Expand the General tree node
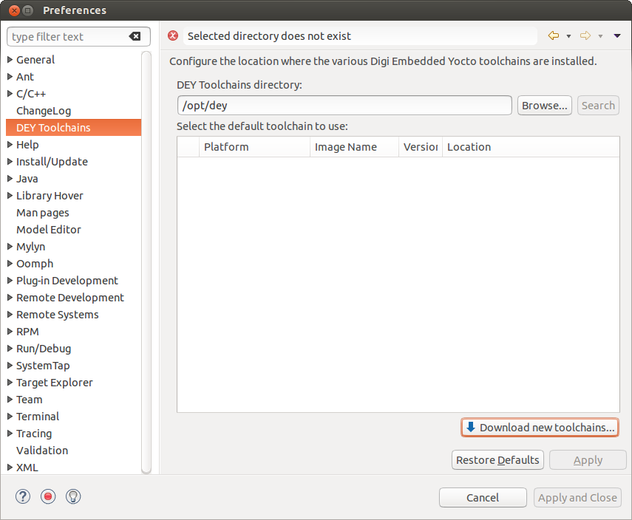This screenshot has height=520, width=632. point(10,60)
